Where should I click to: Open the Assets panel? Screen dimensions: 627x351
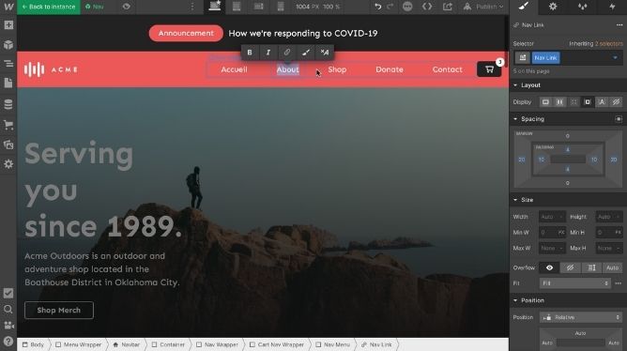click(x=8, y=145)
